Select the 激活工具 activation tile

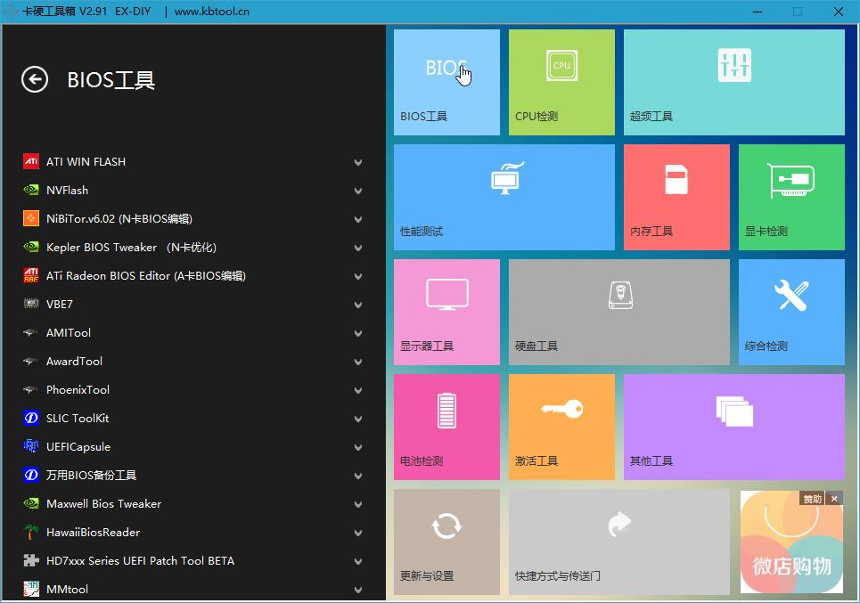(x=561, y=427)
